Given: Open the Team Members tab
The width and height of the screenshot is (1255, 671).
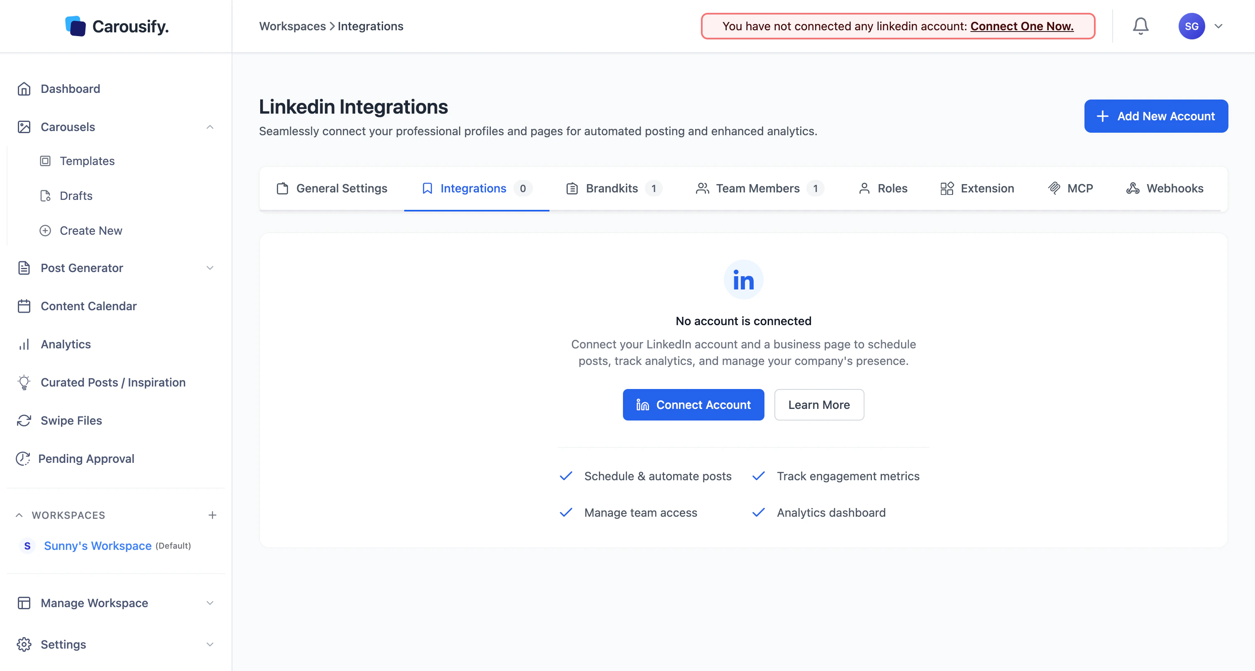Looking at the screenshot, I should pos(759,188).
